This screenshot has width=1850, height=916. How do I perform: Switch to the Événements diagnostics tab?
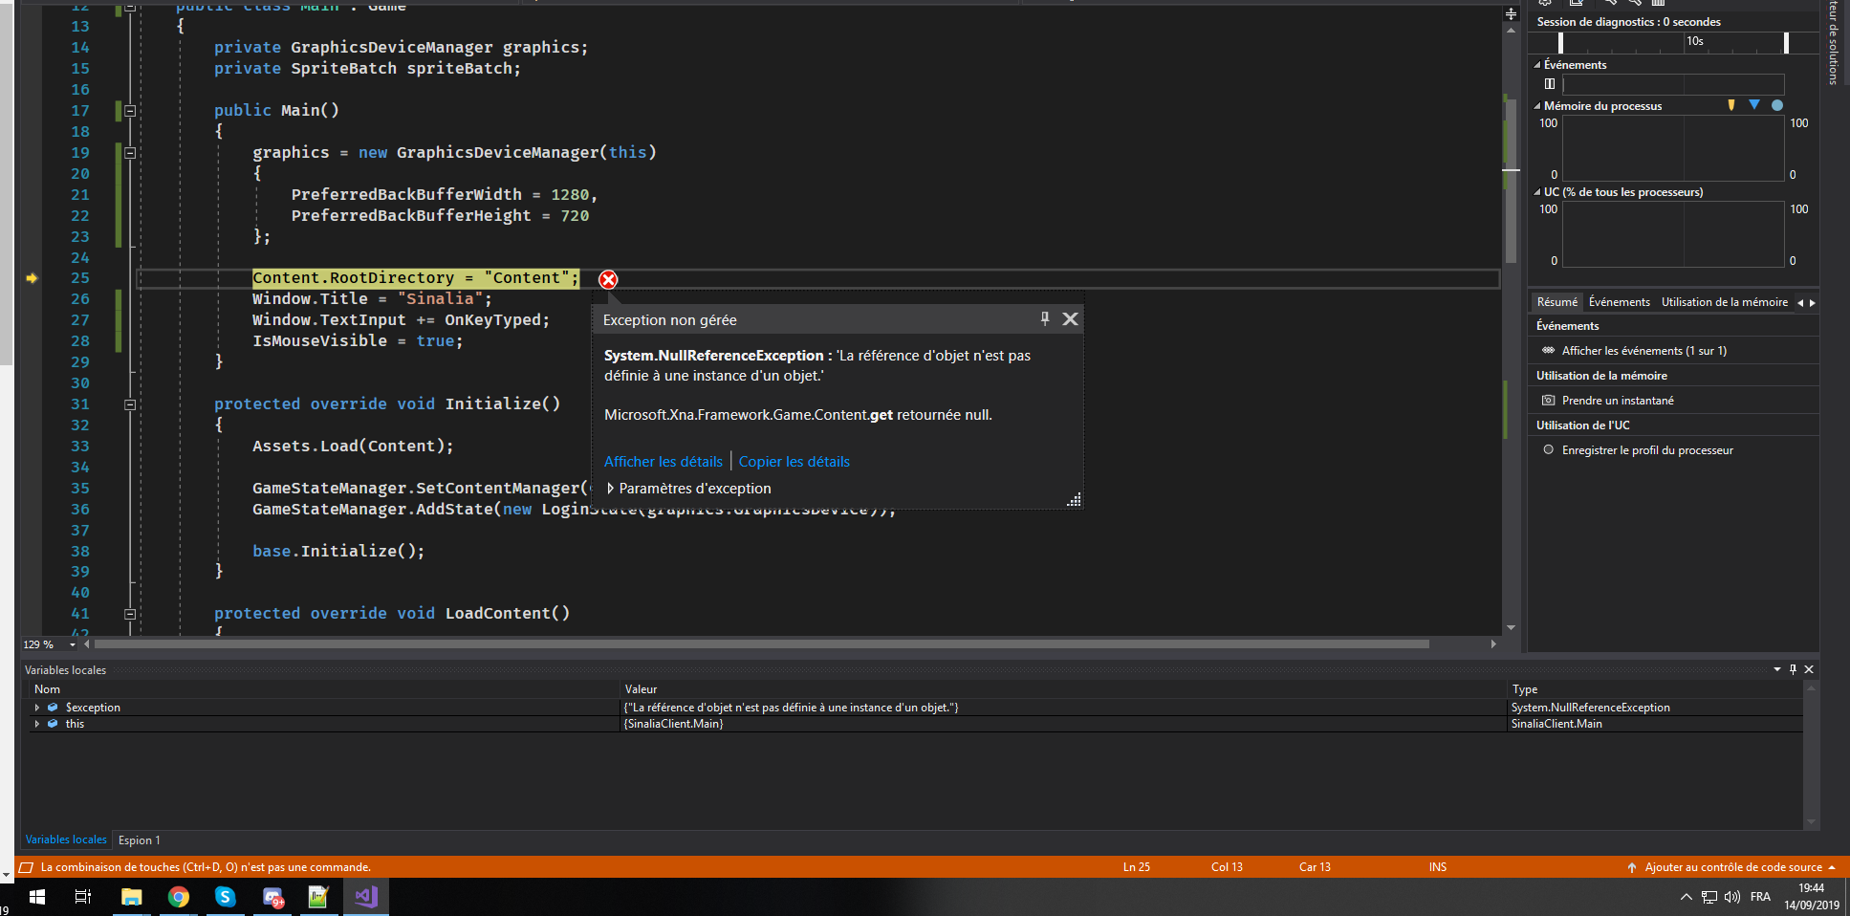pyautogui.click(x=1620, y=302)
